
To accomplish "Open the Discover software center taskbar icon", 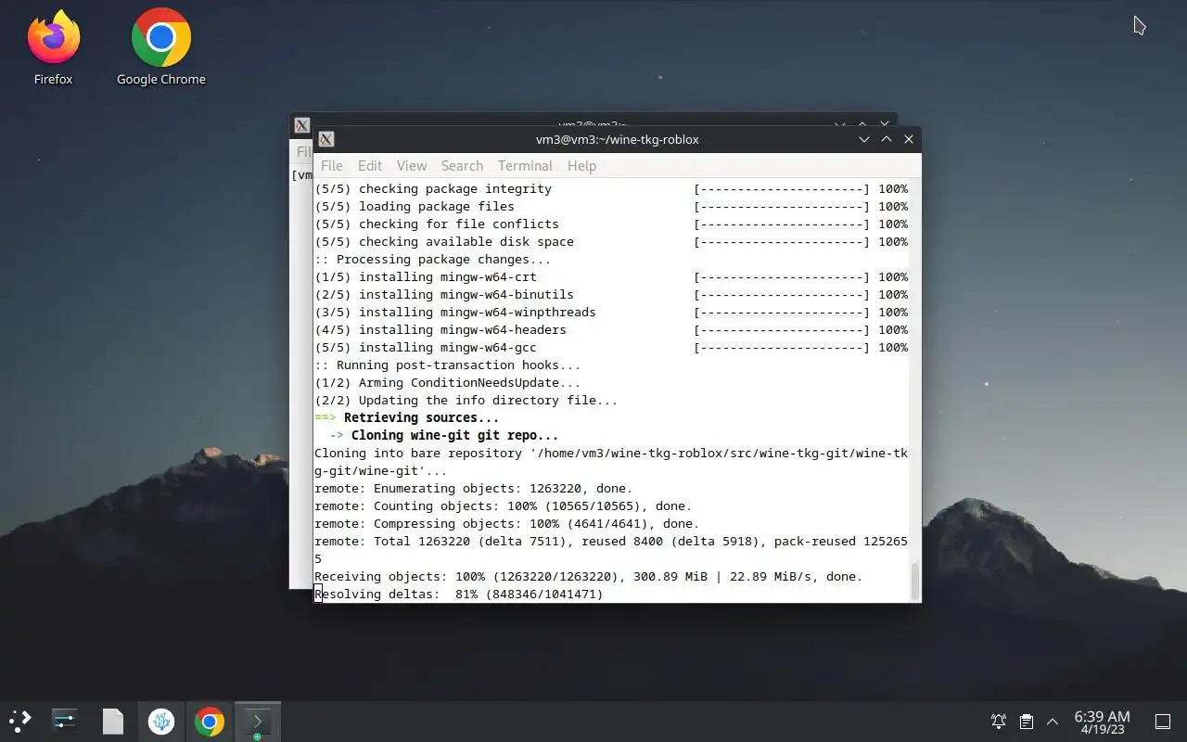I will point(161,721).
